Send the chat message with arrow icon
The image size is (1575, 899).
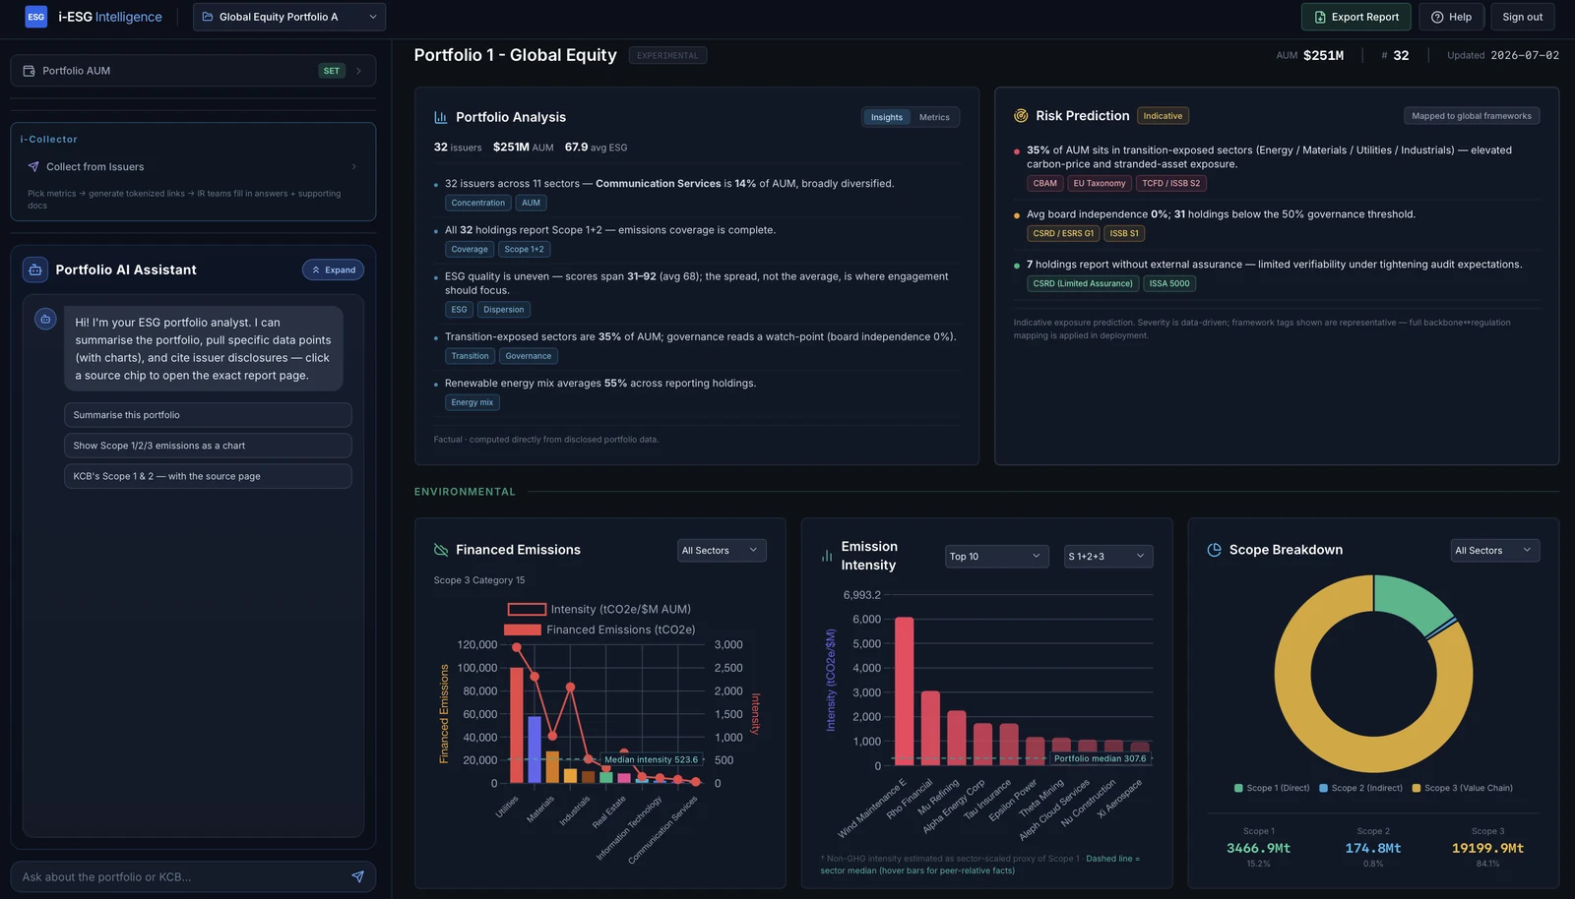coord(357,876)
